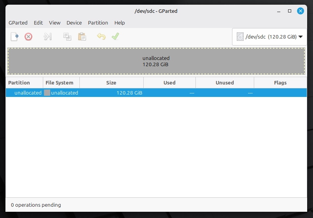Image resolution: width=313 pixels, height=218 pixels.
Task: Open the Partition menu
Action: [98, 23]
